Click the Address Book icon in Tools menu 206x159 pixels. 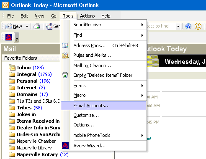65,45
